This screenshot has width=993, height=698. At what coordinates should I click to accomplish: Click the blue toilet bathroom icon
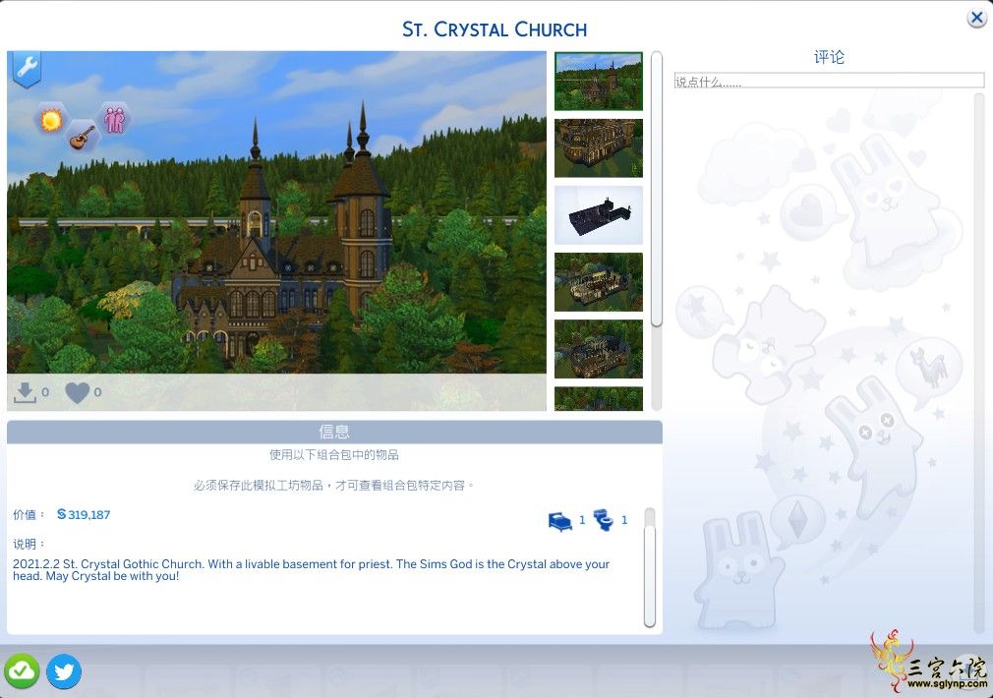pos(604,520)
